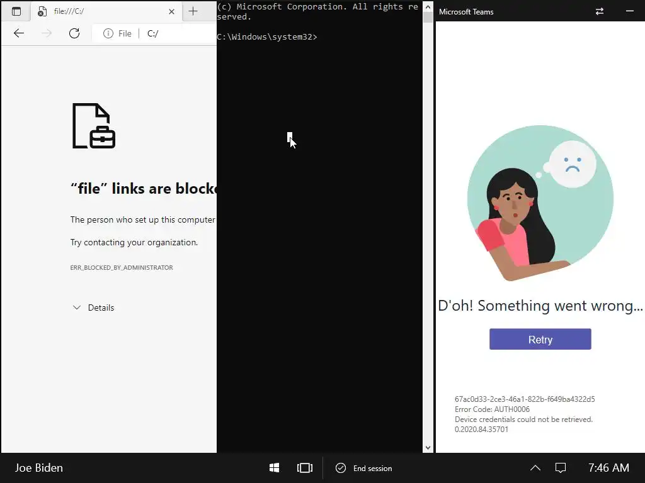
Task: Click the 'D'oh! Something went wrong...' heading
Action: coord(540,306)
